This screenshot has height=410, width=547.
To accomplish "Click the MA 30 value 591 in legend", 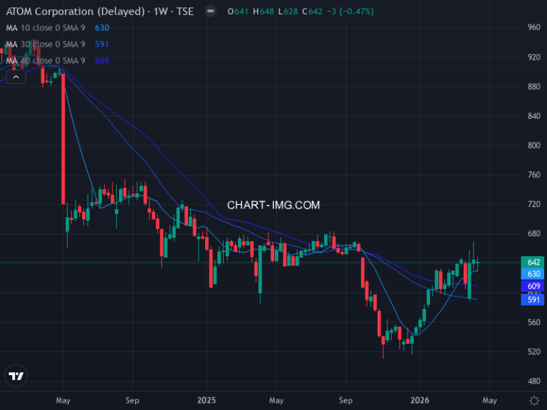I will point(102,44).
